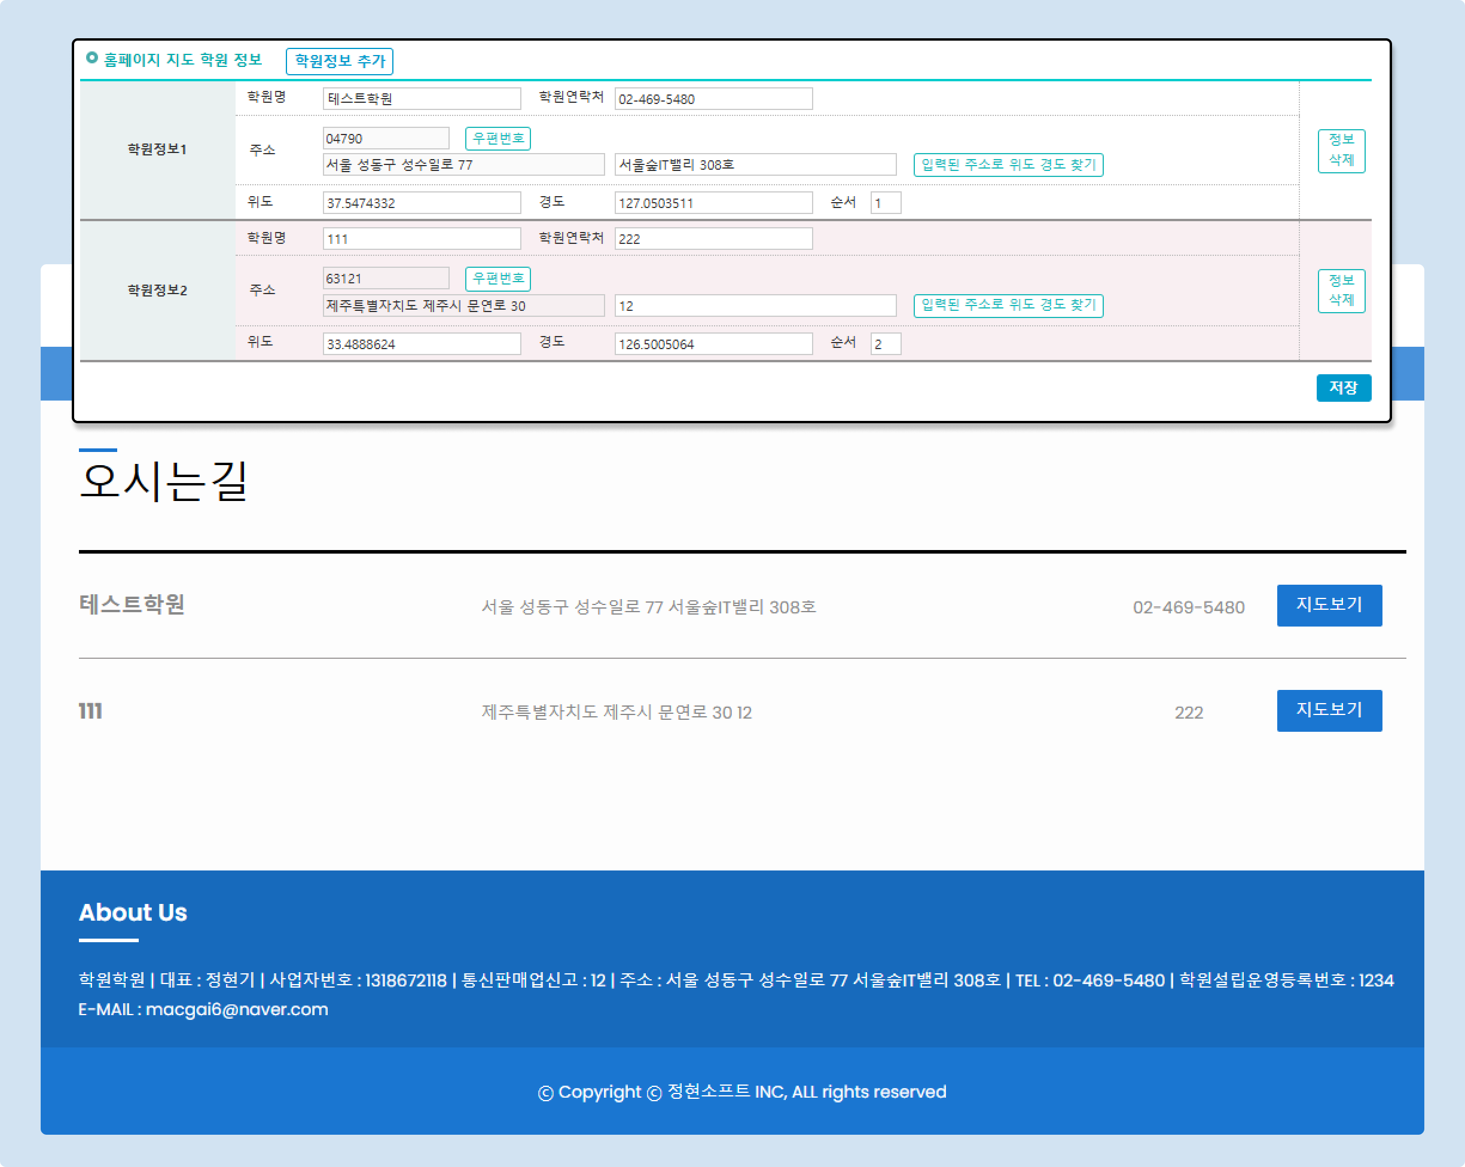The image size is (1465, 1167).
Task: Click 우편번호 button for 학원정보1
Action: pos(498,139)
